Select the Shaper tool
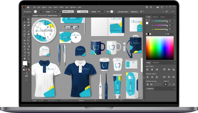This screenshot has width=198, height=113. coord(25,34)
